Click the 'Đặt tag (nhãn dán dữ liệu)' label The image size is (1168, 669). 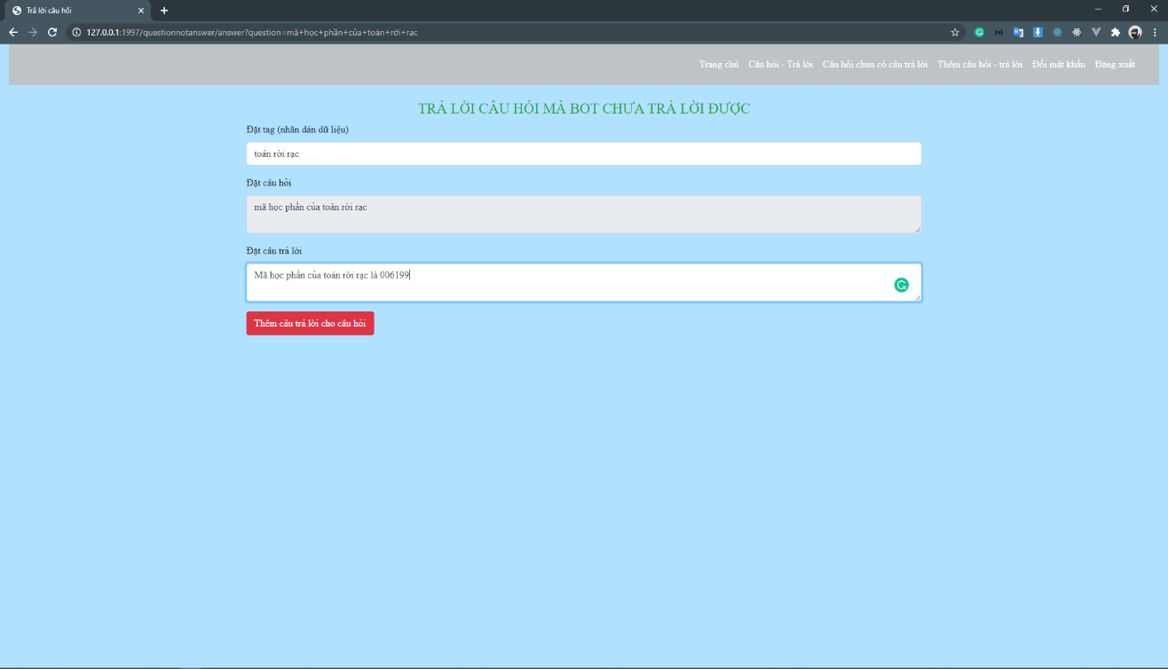click(x=297, y=130)
